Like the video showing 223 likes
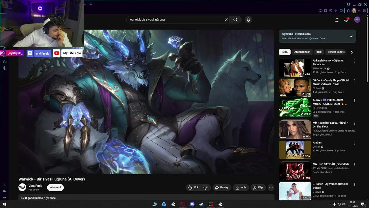The height and width of the screenshot is (208, 369). click(193, 187)
